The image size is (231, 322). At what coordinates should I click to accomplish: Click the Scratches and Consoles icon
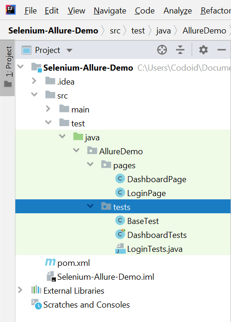(36, 304)
